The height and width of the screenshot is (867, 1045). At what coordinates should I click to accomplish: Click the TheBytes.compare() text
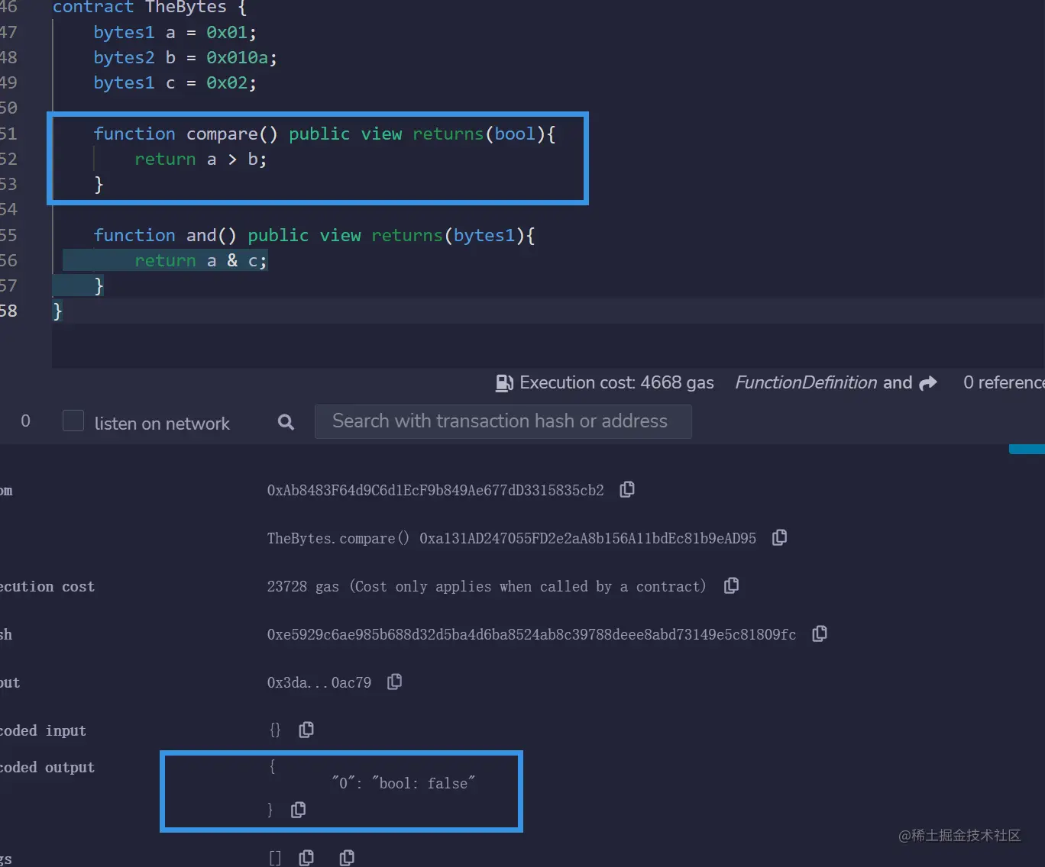338,538
